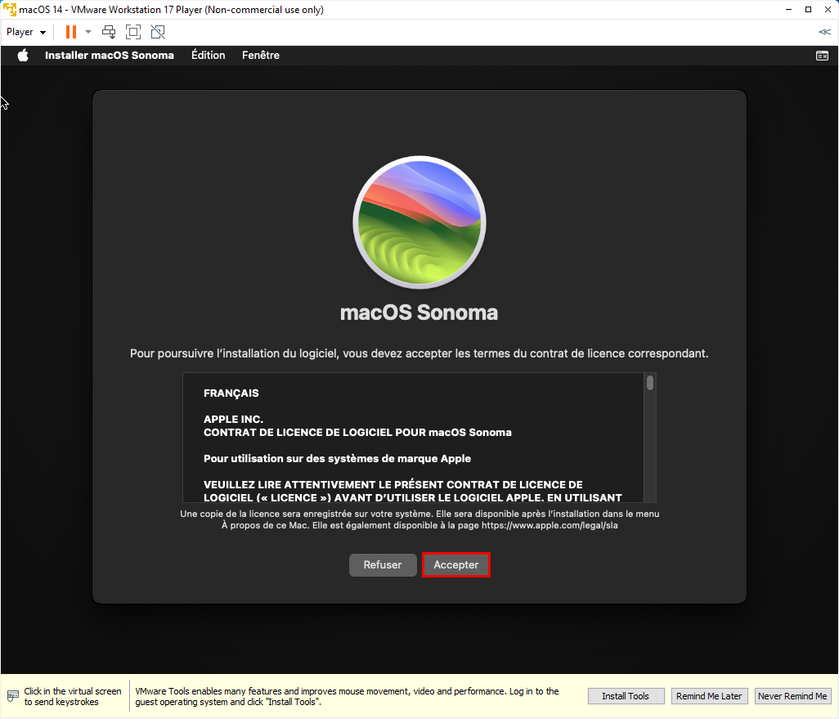The width and height of the screenshot is (839, 719).
Task: Click the Accepter button
Action: [x=455, y=565]
